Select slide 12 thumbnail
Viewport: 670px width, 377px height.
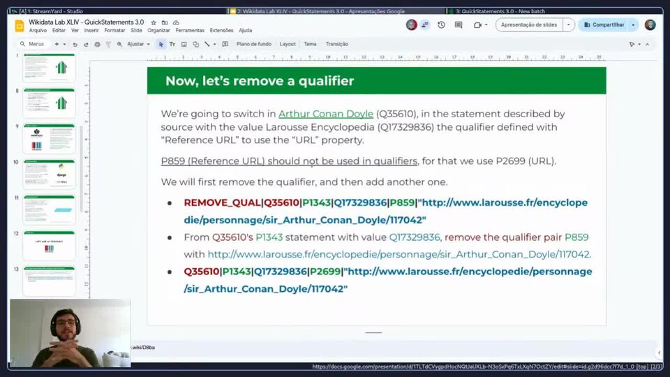[x=49, y=245]
